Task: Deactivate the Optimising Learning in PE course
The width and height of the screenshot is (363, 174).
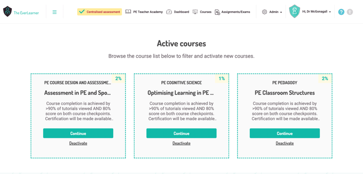Action: [x=181, y=143]
